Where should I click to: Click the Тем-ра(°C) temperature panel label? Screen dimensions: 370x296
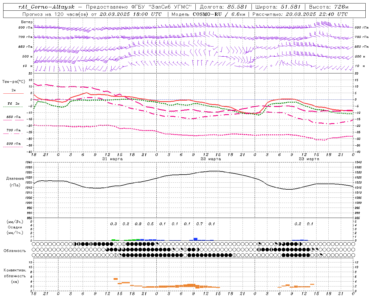pos(14,82)
